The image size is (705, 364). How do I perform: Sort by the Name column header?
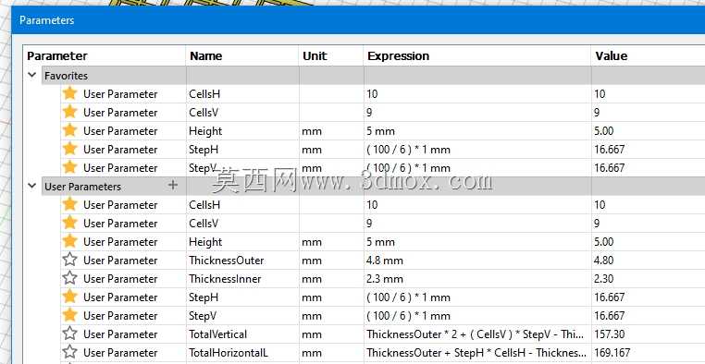242,56
